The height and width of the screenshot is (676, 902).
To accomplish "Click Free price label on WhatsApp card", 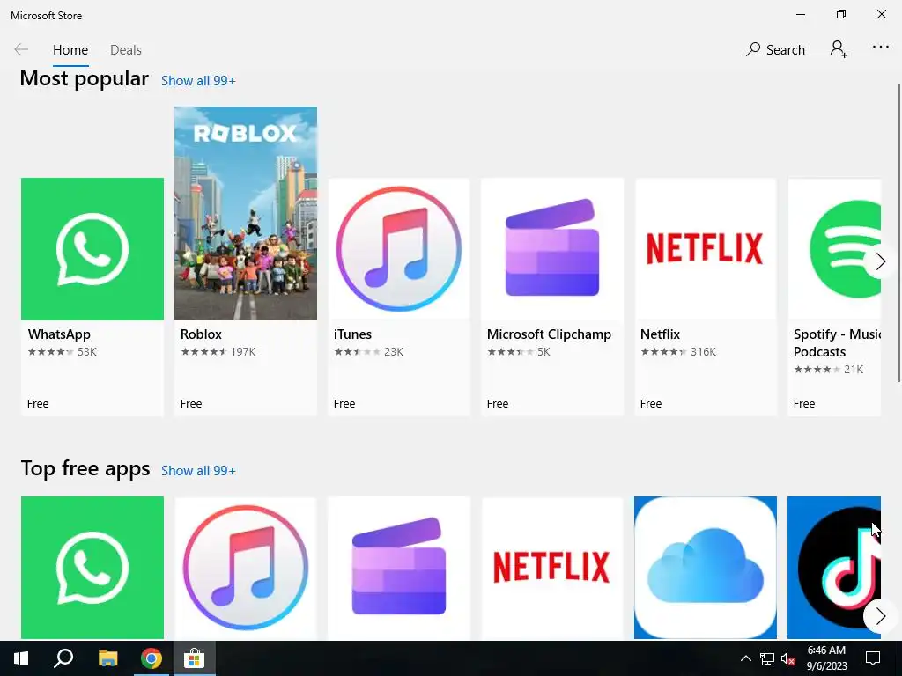I will 38,403.
